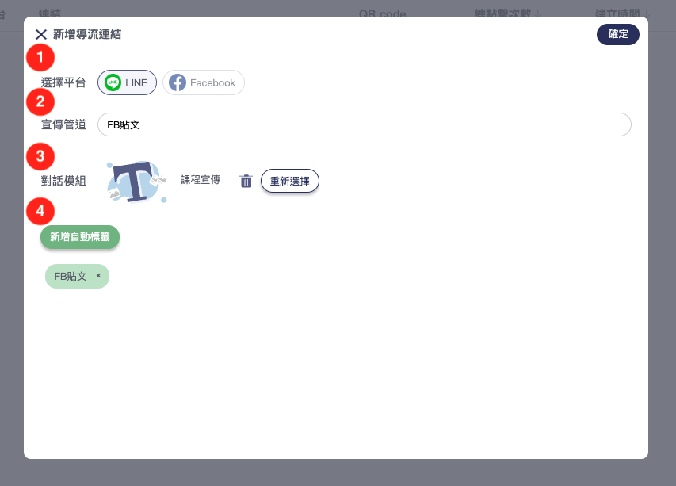Click the red step 2 badge

[x=40, y=101]
